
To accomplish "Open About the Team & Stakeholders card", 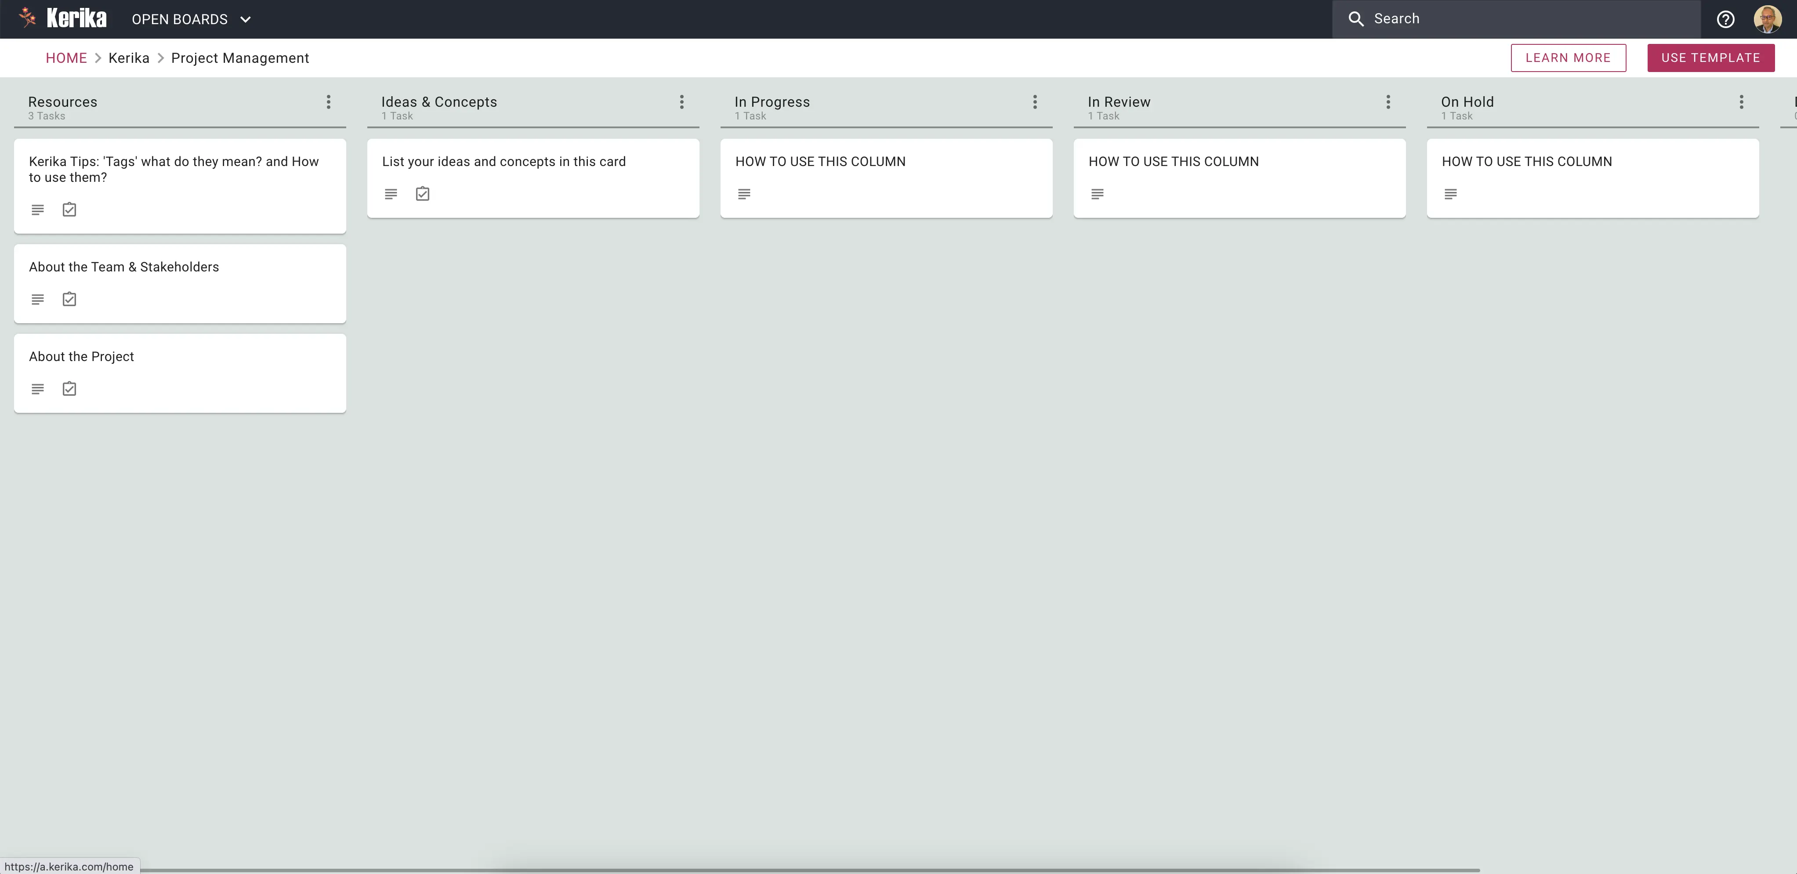I will tap(180, 283).
